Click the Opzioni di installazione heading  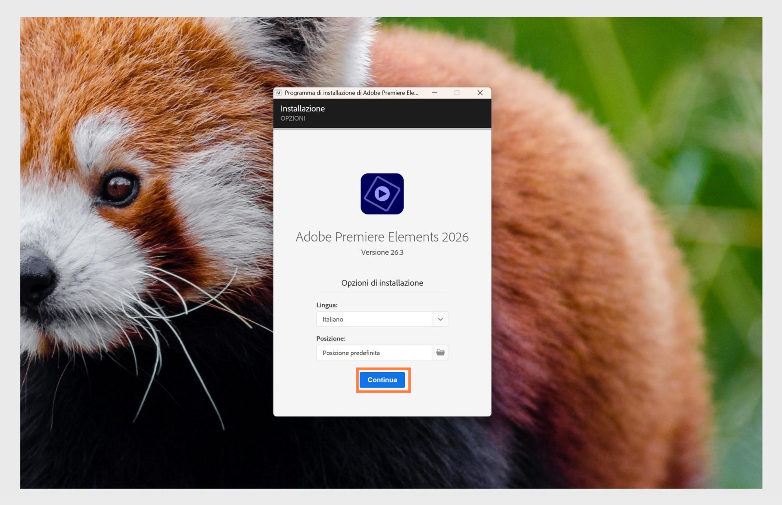[x=382, y=283]
